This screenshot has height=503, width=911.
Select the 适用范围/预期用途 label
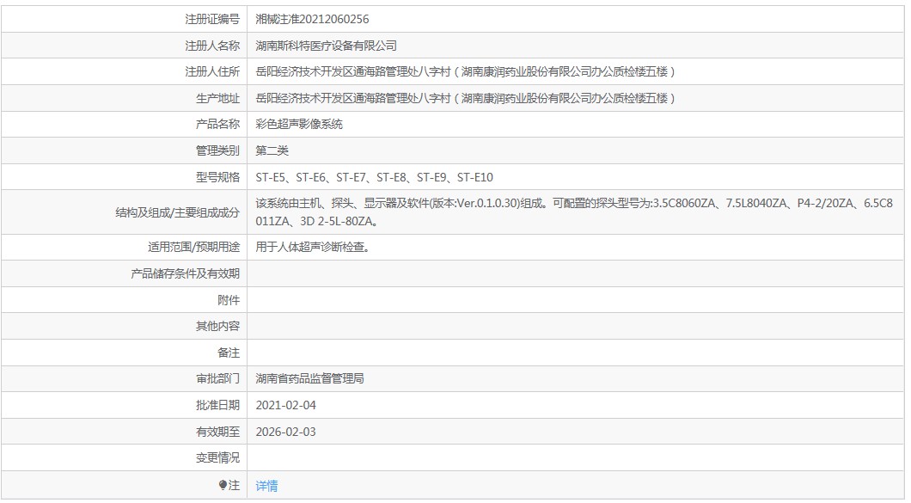(x=193, y=247)
